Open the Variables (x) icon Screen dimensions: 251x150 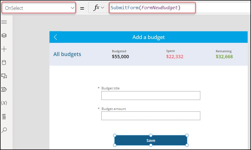[4, 103]
